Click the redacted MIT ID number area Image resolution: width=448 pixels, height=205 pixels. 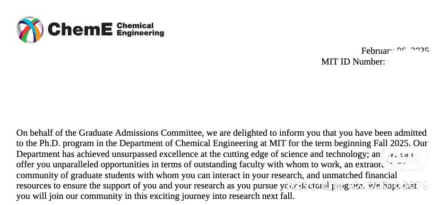click(407, 62)
